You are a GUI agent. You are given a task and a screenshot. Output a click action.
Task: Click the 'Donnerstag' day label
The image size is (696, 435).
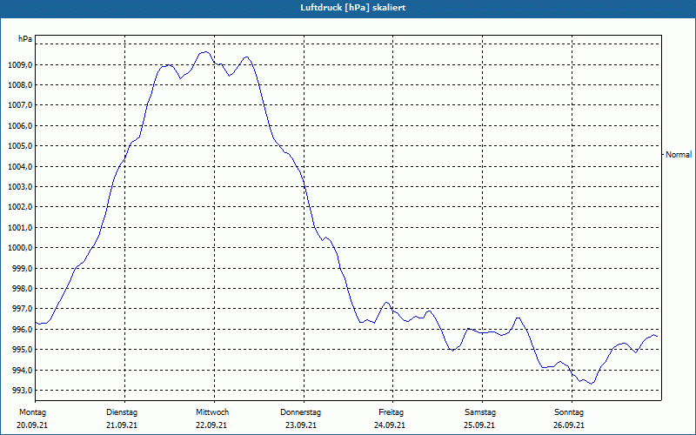tap(300, 412)
